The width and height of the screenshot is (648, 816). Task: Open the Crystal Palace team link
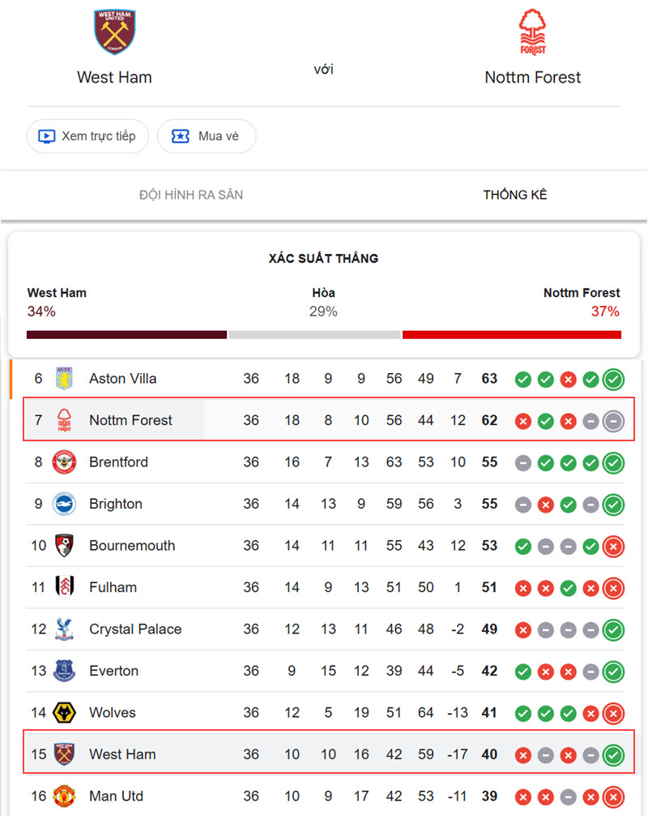pos(135,629)
